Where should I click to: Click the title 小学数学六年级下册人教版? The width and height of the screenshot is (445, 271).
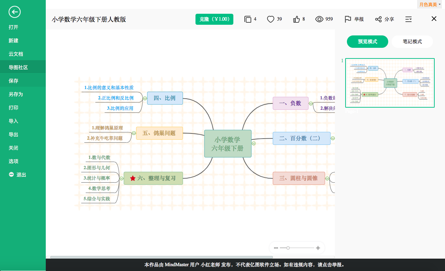(x=89, y=20)
